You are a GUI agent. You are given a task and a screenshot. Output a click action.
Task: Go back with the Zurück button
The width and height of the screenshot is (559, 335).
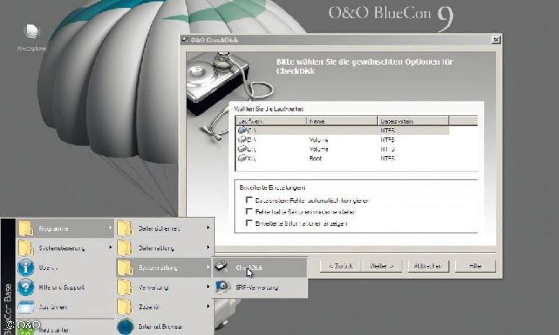point(340,266)
